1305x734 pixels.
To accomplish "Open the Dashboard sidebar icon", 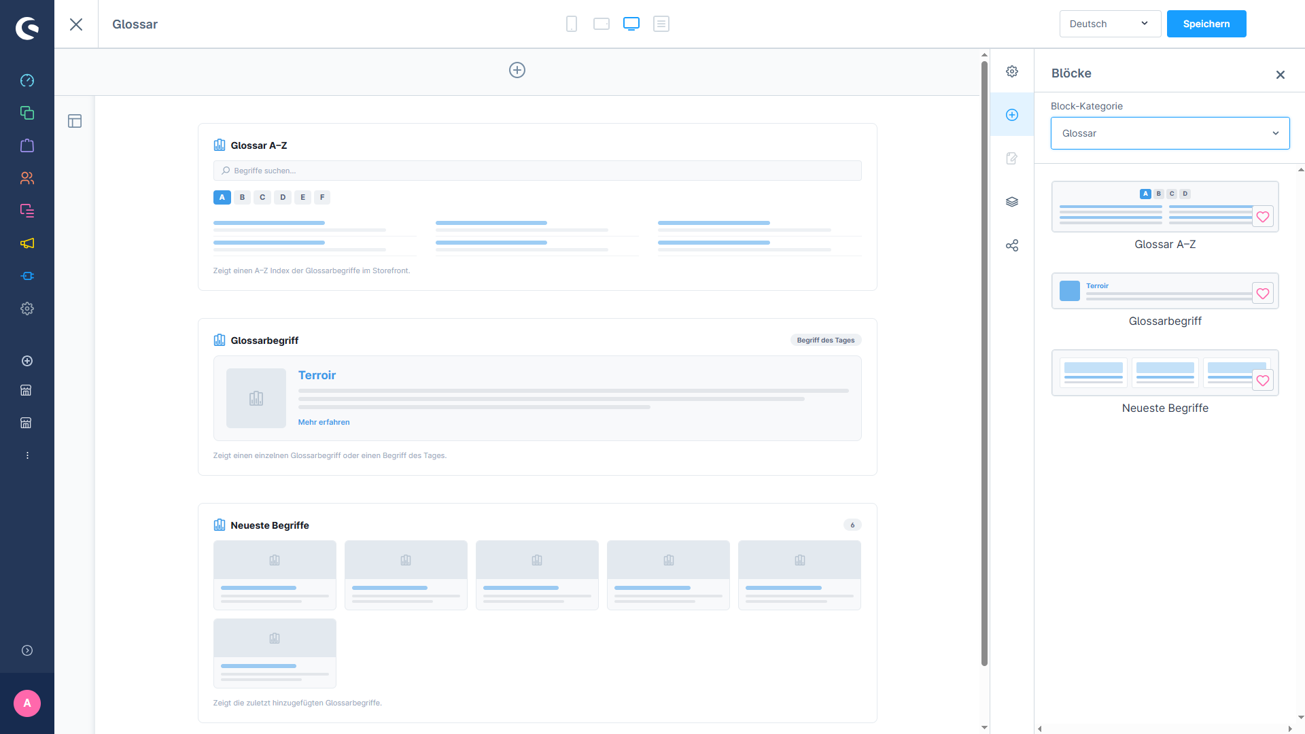I will pos(27,80).
